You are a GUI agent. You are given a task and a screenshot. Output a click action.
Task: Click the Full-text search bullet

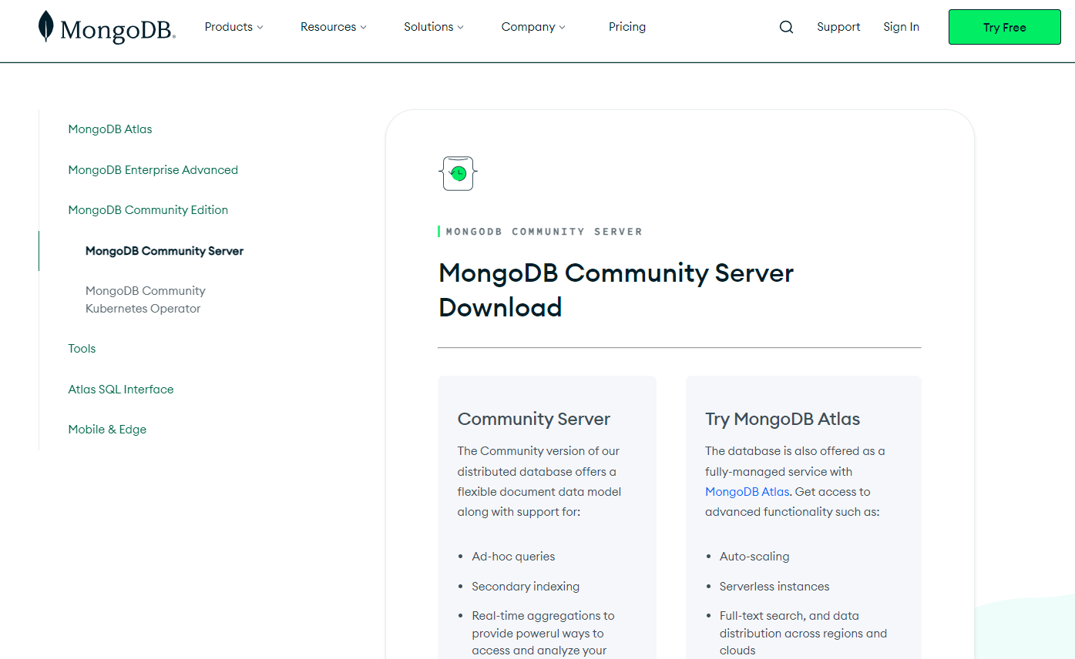803,633
